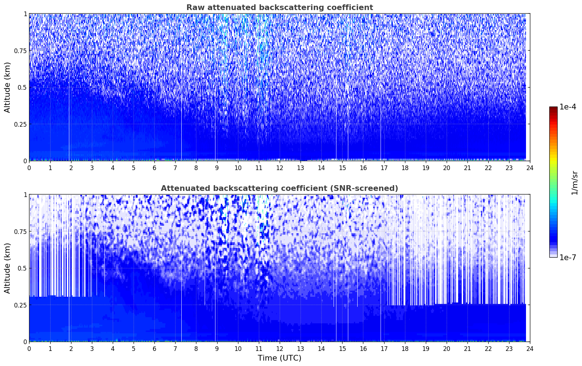This screenshot has width=582, height=366.
Task: Click hour tick "9" under the raw plot
Action: click(217, 168)
